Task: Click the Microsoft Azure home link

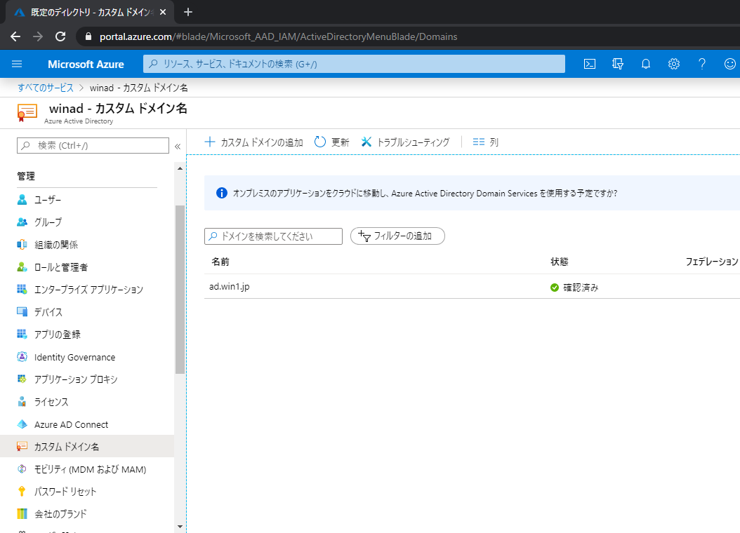Action: click(x=86, y=64)
